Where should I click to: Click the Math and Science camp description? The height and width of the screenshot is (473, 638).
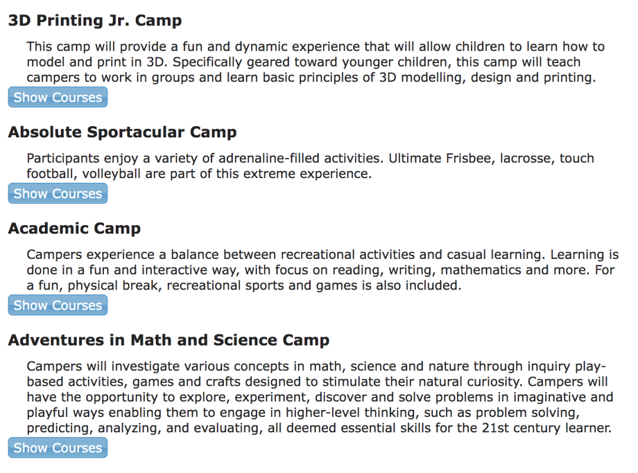click(319, 397)
